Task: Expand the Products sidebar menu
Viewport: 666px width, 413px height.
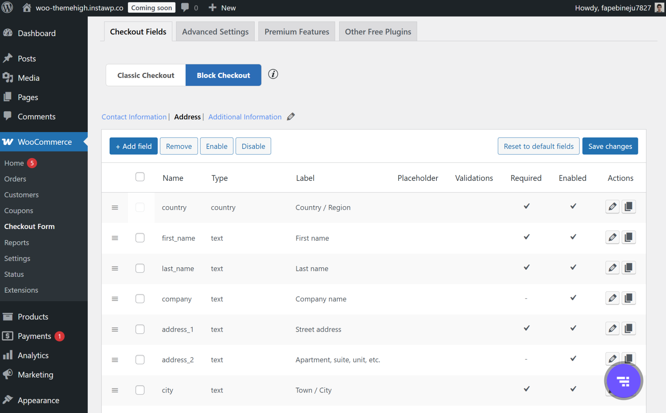Action: coord(33,316)
